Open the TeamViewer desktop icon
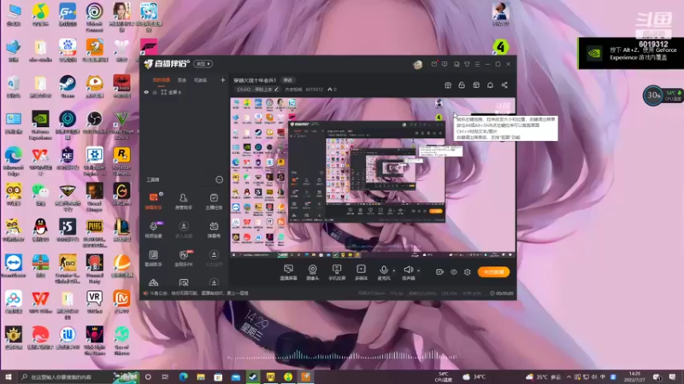This screenshot has width=684, height=384. [13, 266]
